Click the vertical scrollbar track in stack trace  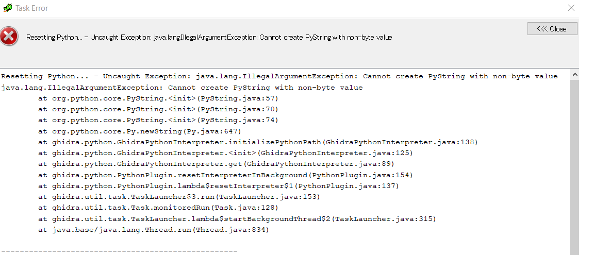[x=574, y=166]
